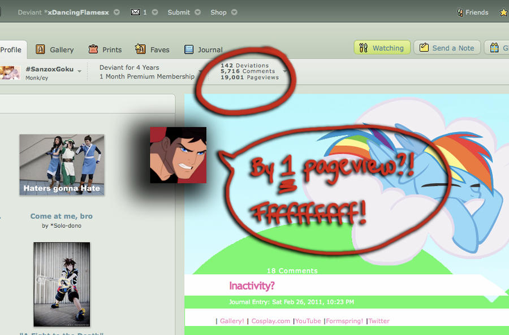509x335 pixels.
Task: Open the Faves tab
Action: pos(152,50)
